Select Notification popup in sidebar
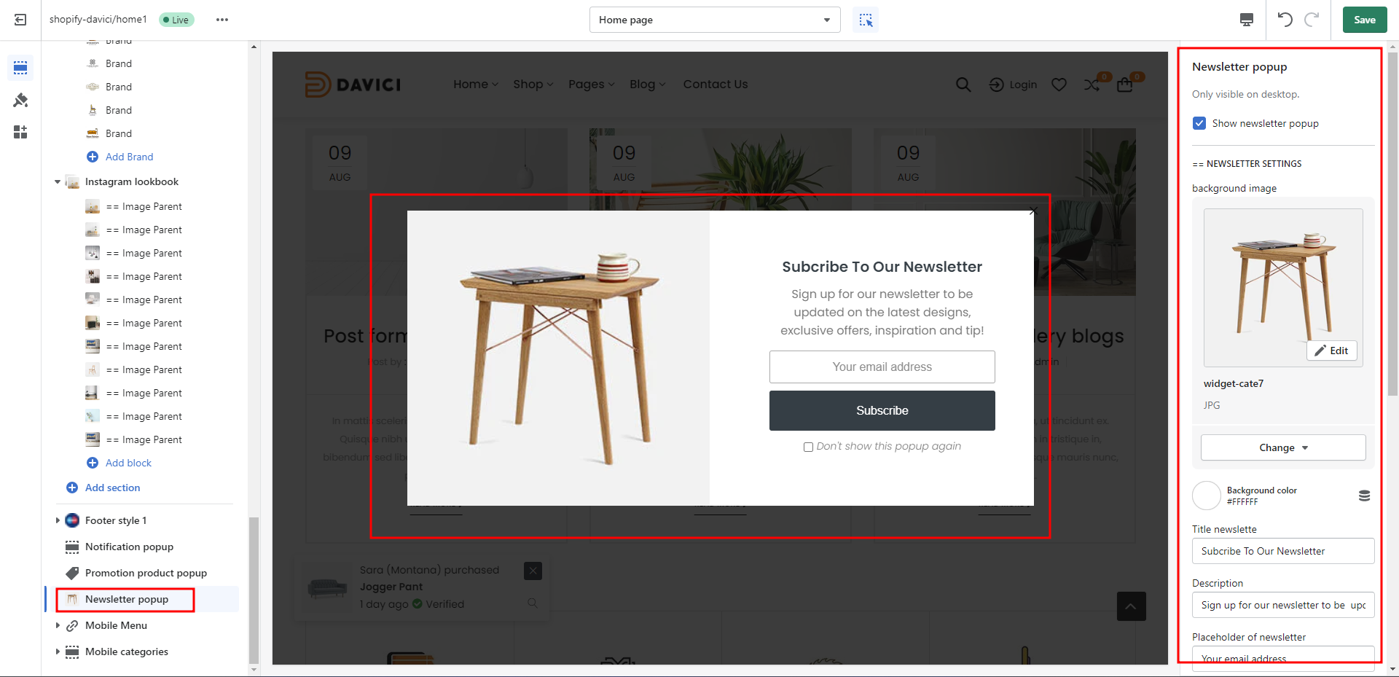The height and width of the screenshot is (677, 1399). (129, 547)
